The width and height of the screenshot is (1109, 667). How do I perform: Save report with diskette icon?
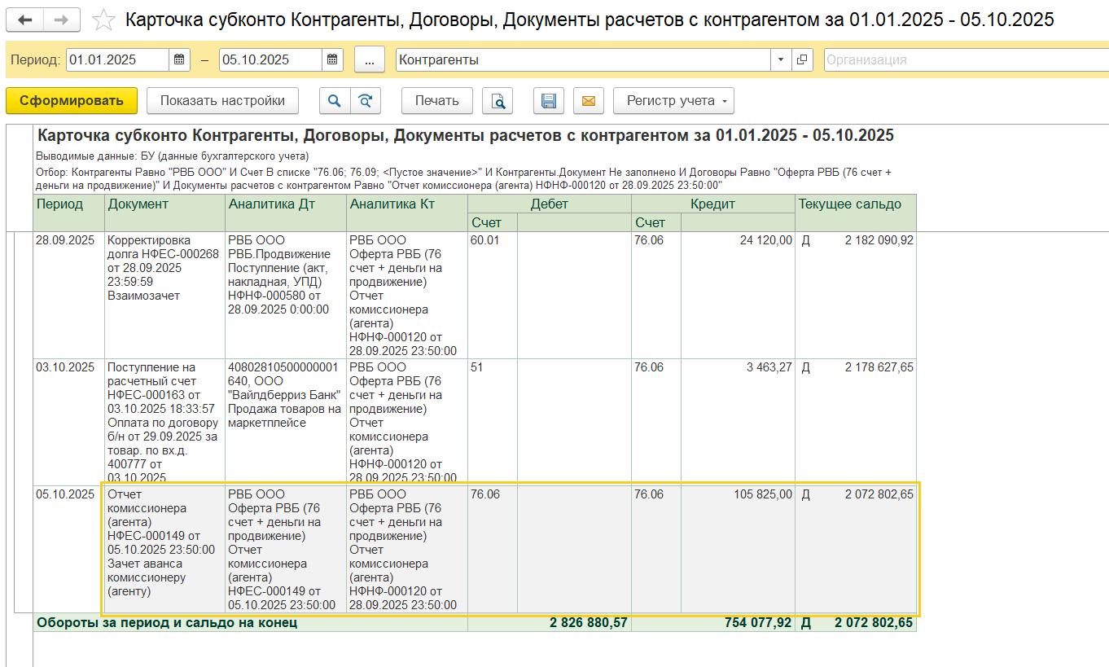coord(549,101)
